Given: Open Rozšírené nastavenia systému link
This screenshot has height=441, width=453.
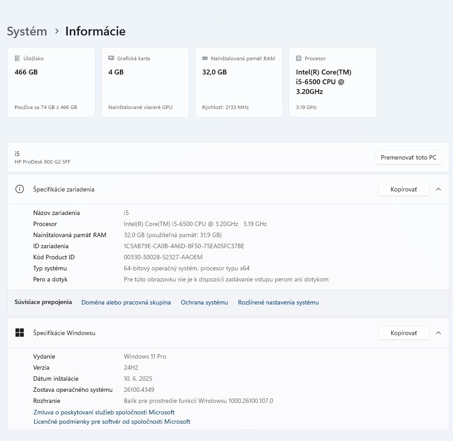Looking at the screenshot, I should (x=278, y=302).
